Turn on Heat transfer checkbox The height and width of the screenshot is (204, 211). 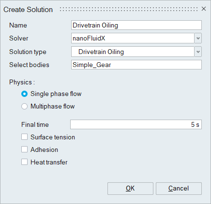point(24,162)
